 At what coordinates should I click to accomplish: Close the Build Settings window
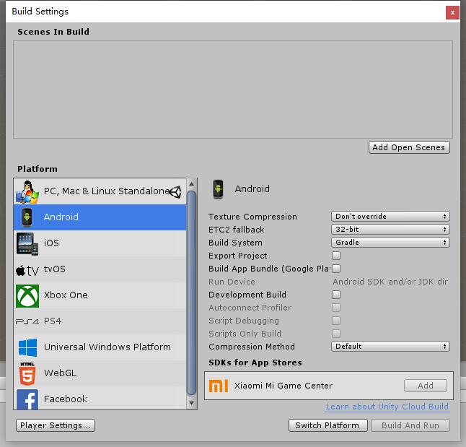[x=452, y=12]
